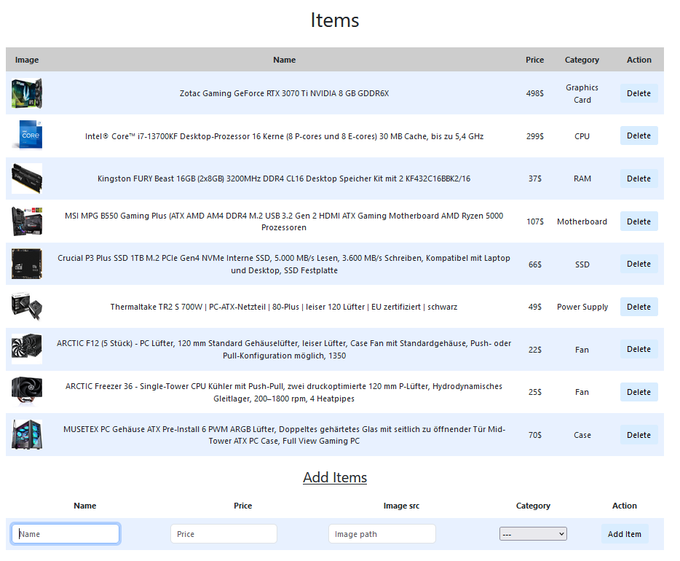Image resolution: width=680 pixels, height=561 pixels.
Task: Click the 25$ price cell
Action: 534,392
